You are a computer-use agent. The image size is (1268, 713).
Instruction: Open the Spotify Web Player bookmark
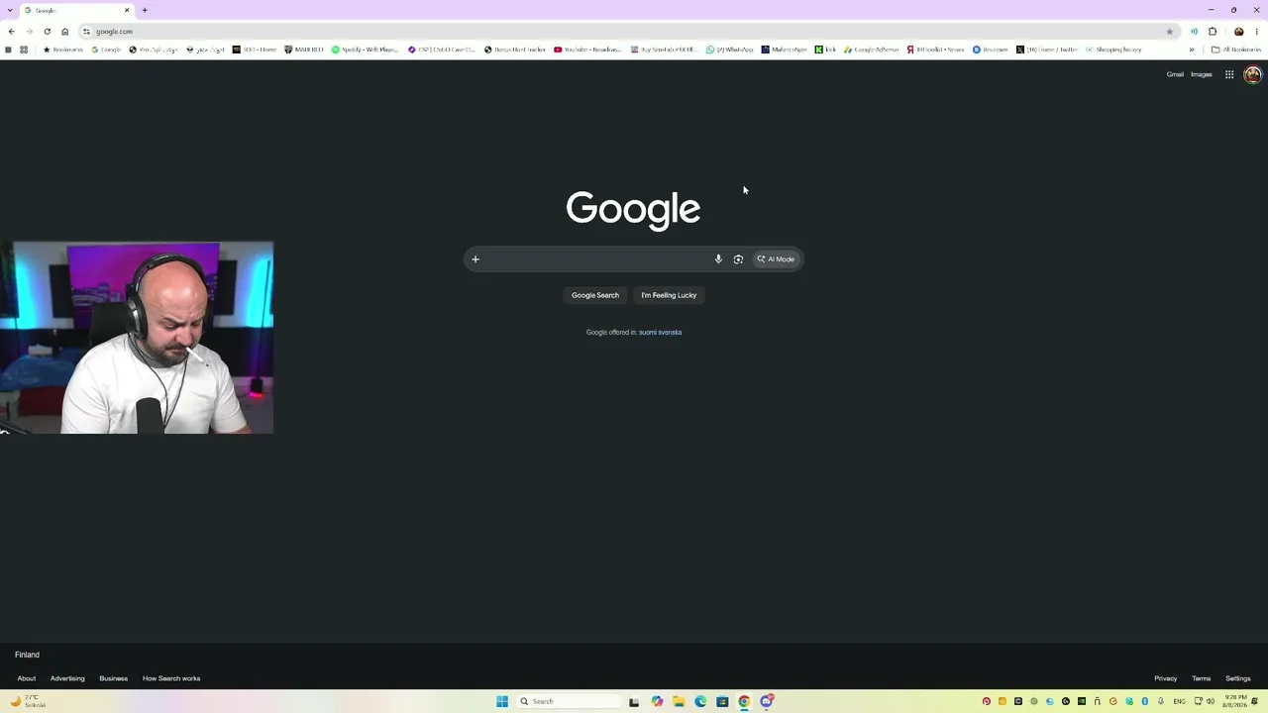366,50
